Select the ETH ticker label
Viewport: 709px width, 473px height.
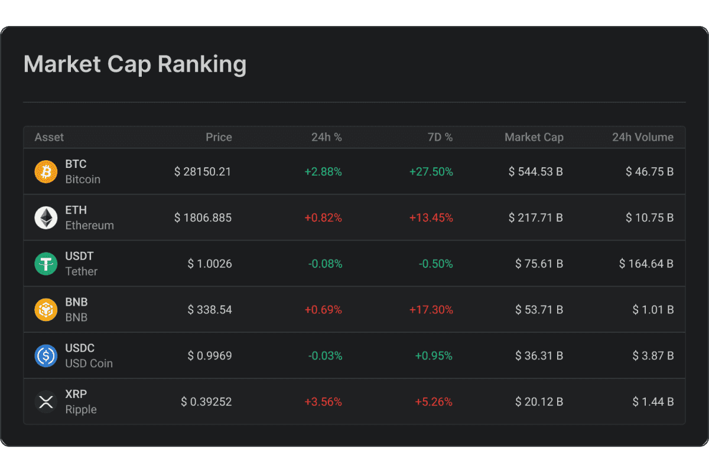(x=76, y=210)
